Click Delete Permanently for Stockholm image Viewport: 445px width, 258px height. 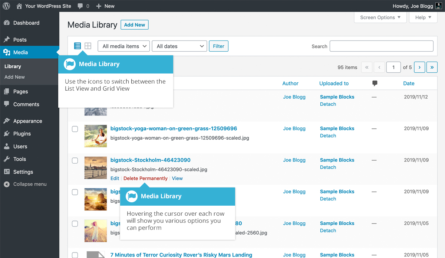click(145, 179)
